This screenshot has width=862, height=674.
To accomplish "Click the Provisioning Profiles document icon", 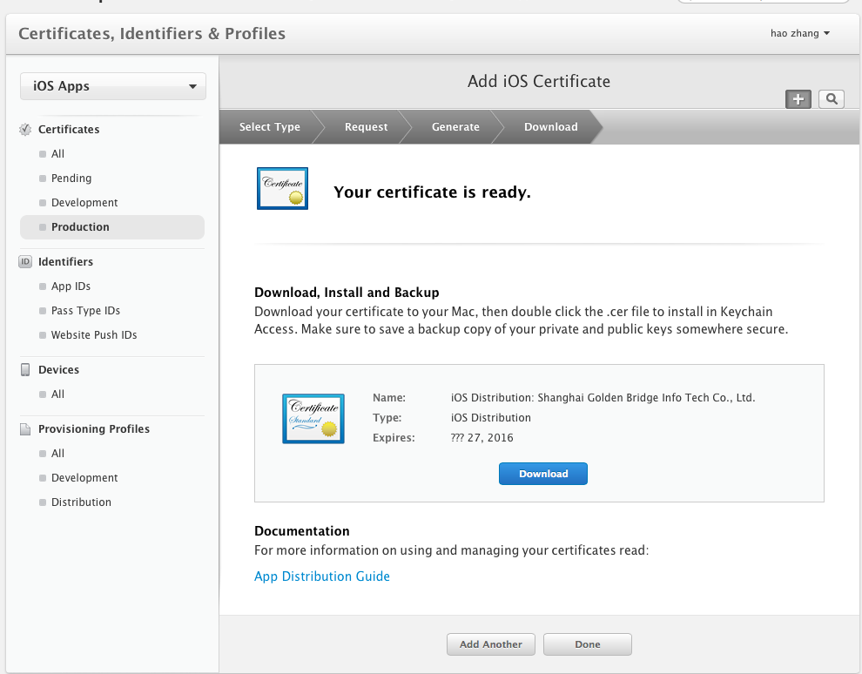I will click(x=25, y=429).
